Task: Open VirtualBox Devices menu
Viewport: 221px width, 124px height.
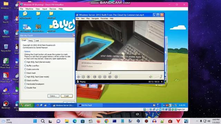Action: pos(53,9)
